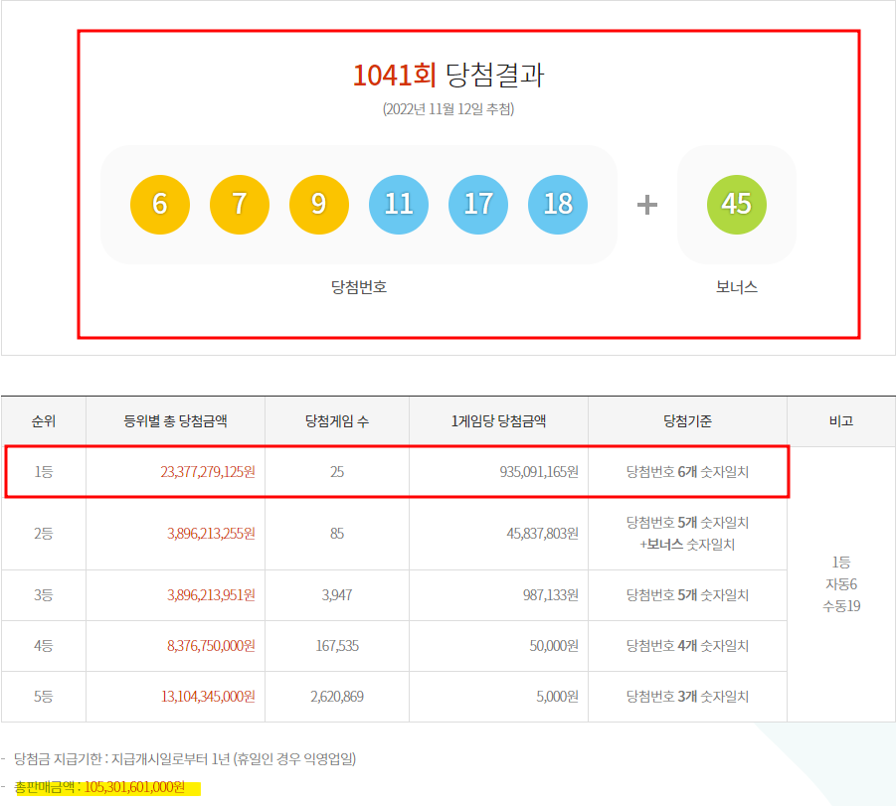Click '당첨번호 3개 숫자일치' criteria cell

tap(687, 697)
